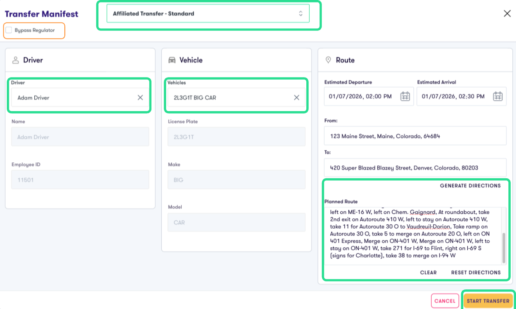Enable the Bypass Regulator checkbox
This screenshot has height=309, width=516.
(9, 30)
